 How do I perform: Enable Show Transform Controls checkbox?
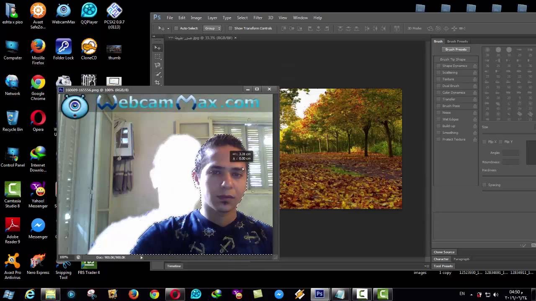(230, 28)
